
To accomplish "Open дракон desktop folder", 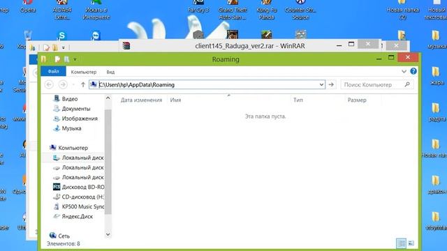I will (436, 185).
